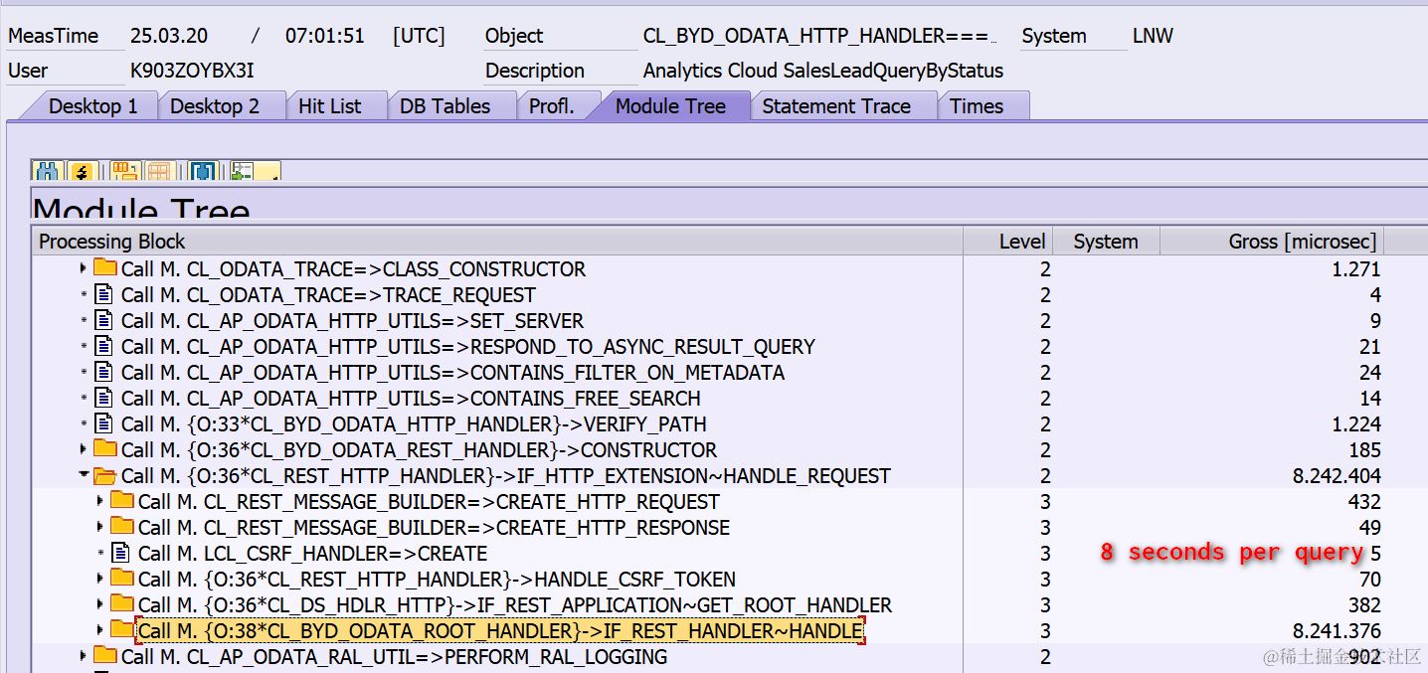Expand the CL_ODATA_TRACE=>CLASS_CONSTRUCTOR node

click(84, 268)
